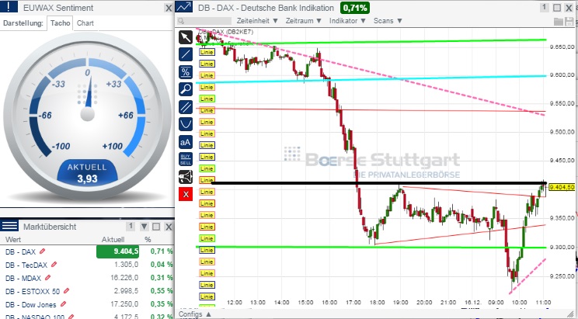578x319 pixels.
Task: Select the DB - DAX row
Action: pos(87,251)
